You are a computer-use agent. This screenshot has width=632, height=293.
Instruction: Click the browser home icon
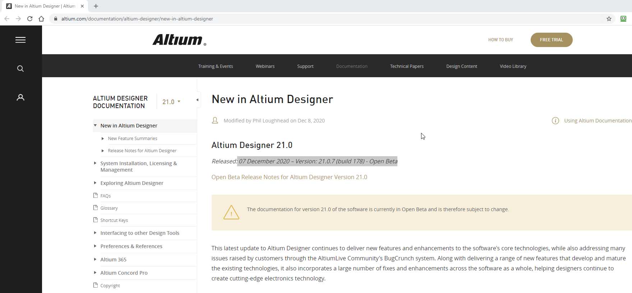(41, 19)
